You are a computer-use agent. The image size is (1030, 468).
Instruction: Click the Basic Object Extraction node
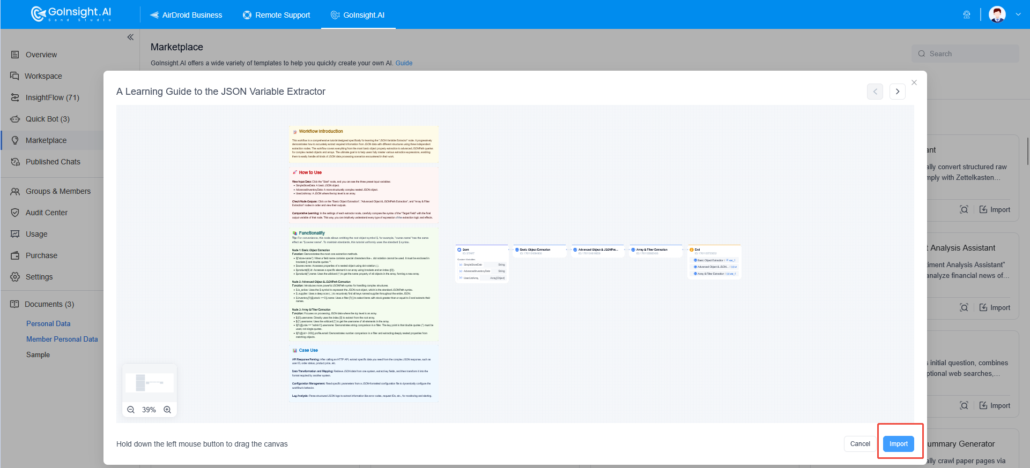(x=539, y=251)
